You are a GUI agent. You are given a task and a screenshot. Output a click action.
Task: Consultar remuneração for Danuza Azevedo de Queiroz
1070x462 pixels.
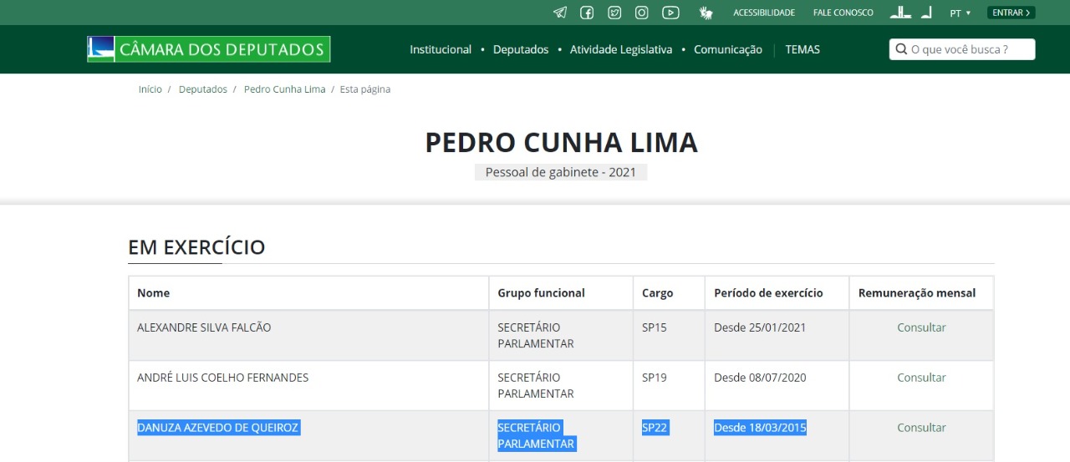[921, 428]
